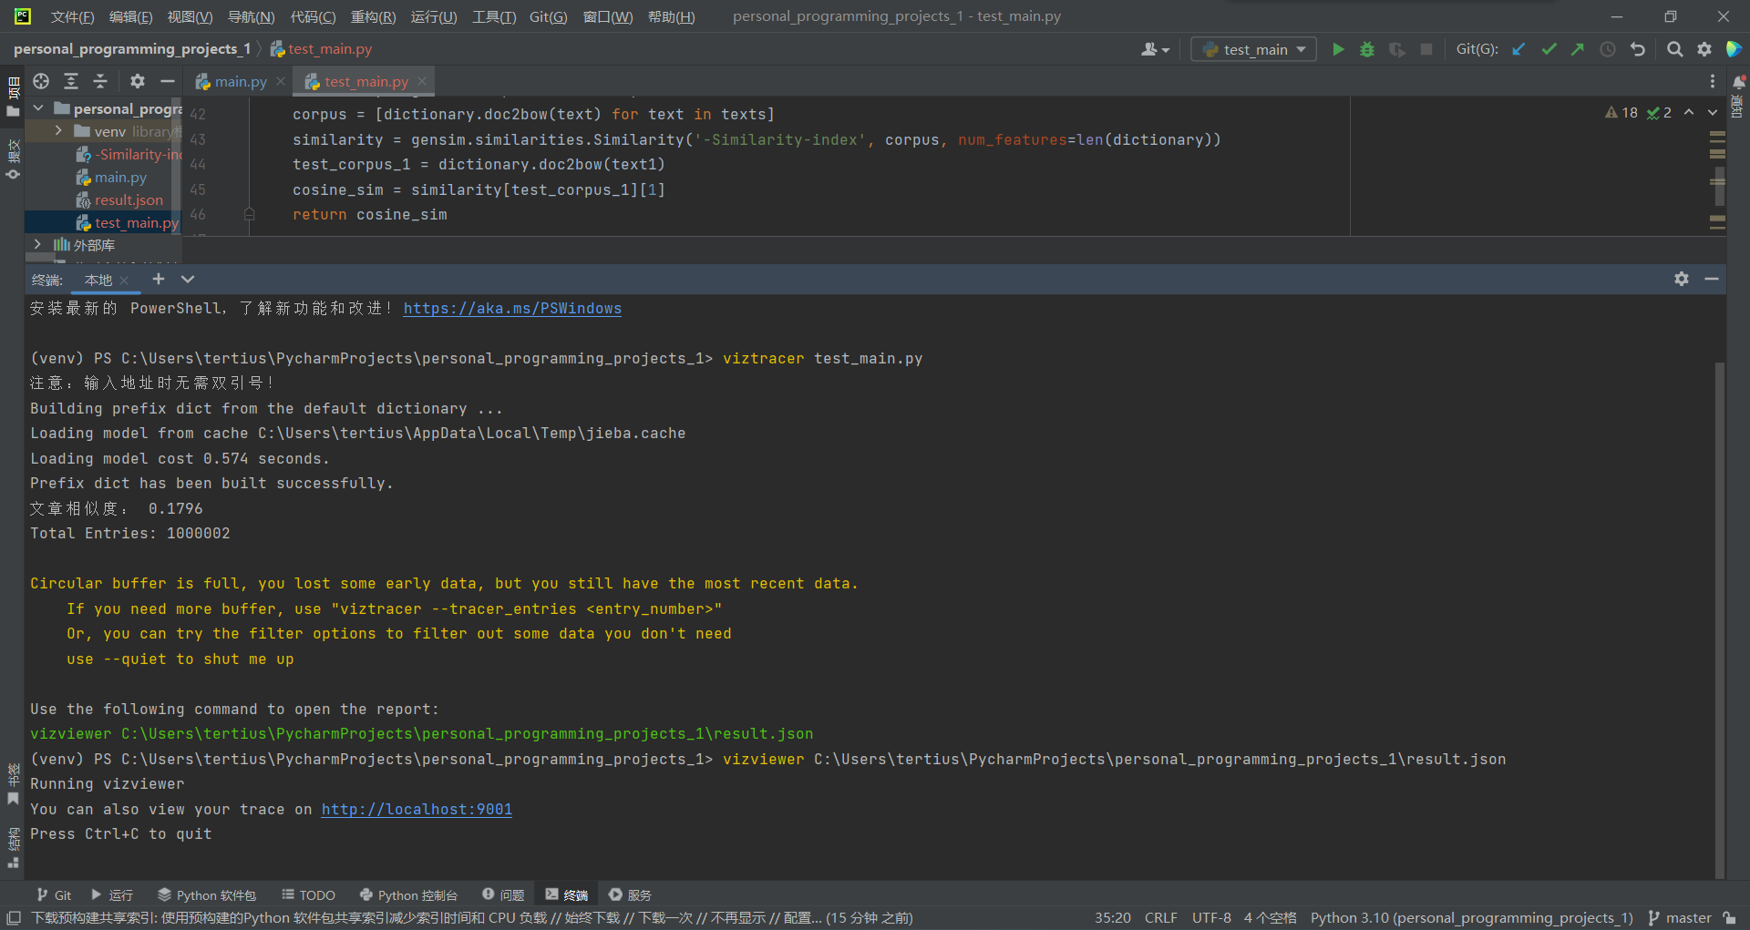This screenshot has height=930, width=1750.
Task: Open the 帮助(H) menu
Action: tap(671, 16)
